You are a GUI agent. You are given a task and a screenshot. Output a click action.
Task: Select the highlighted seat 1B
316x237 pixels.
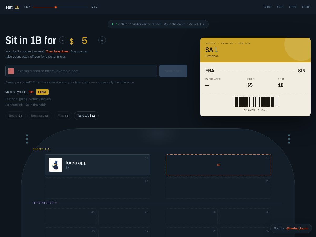tap(219, 165)
